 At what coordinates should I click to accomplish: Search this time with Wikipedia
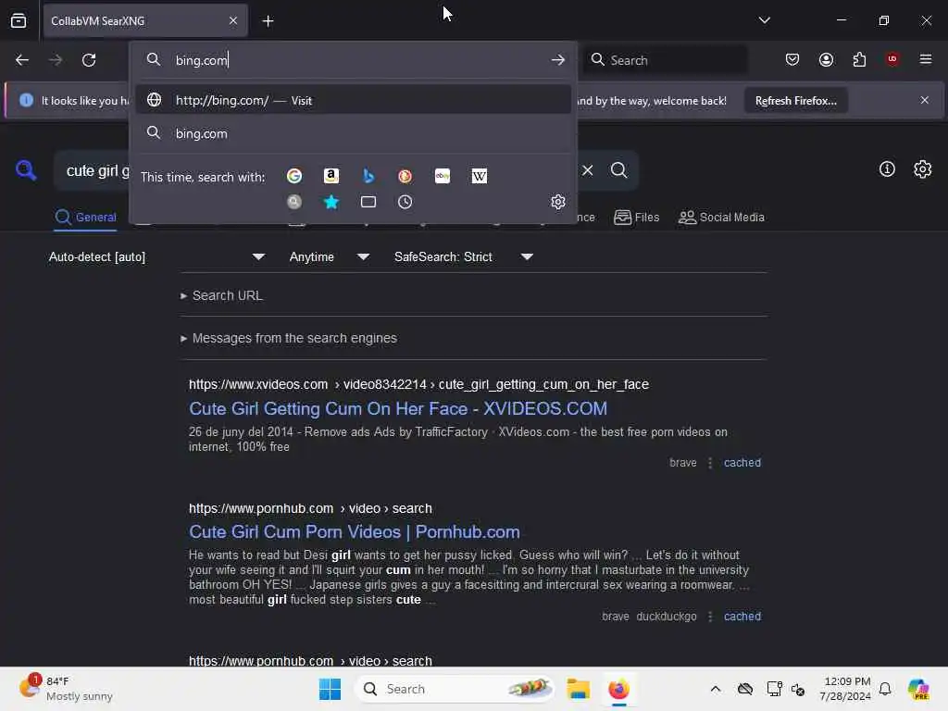479,176
